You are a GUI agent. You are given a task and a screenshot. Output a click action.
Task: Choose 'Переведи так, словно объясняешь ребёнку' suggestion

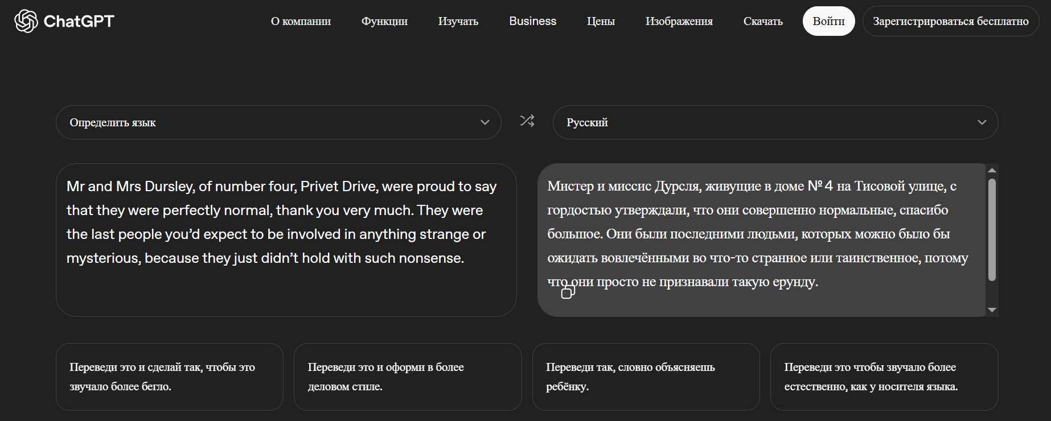coord(646,377)
